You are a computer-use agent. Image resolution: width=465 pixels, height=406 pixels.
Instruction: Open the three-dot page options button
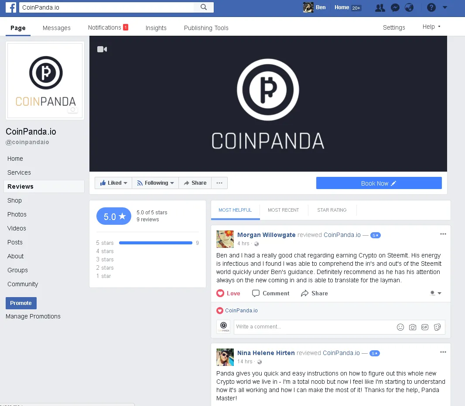coord(219,183)
